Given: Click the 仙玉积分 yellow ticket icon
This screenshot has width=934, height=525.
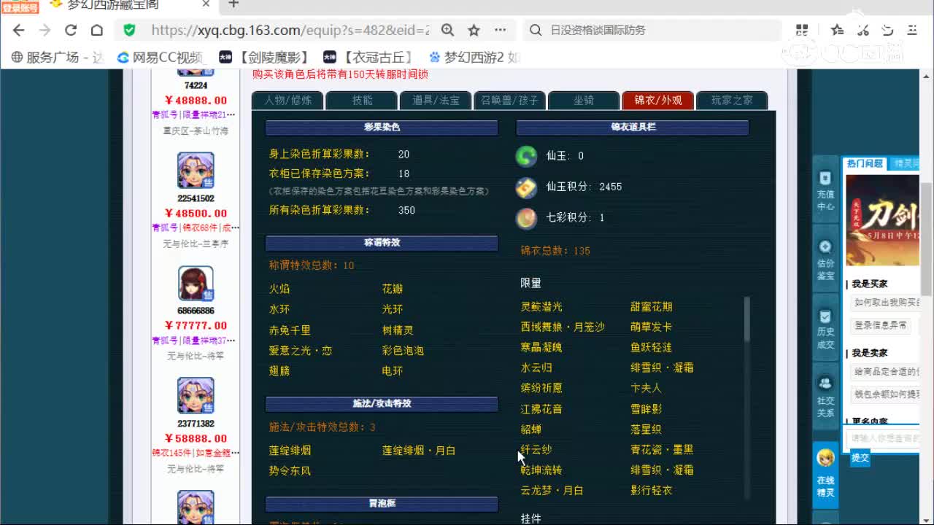Looking at the screenshot, I should click(x=526, y=187).
